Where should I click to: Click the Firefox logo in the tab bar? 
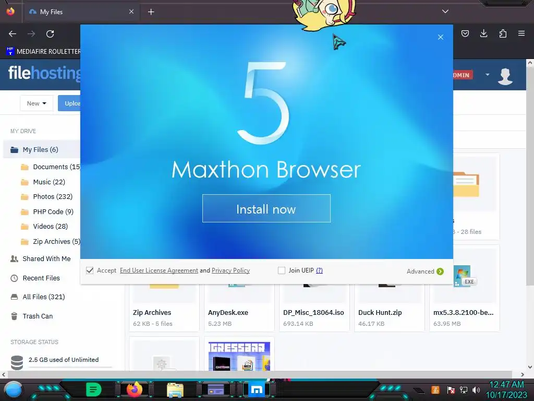click(10, 11)
